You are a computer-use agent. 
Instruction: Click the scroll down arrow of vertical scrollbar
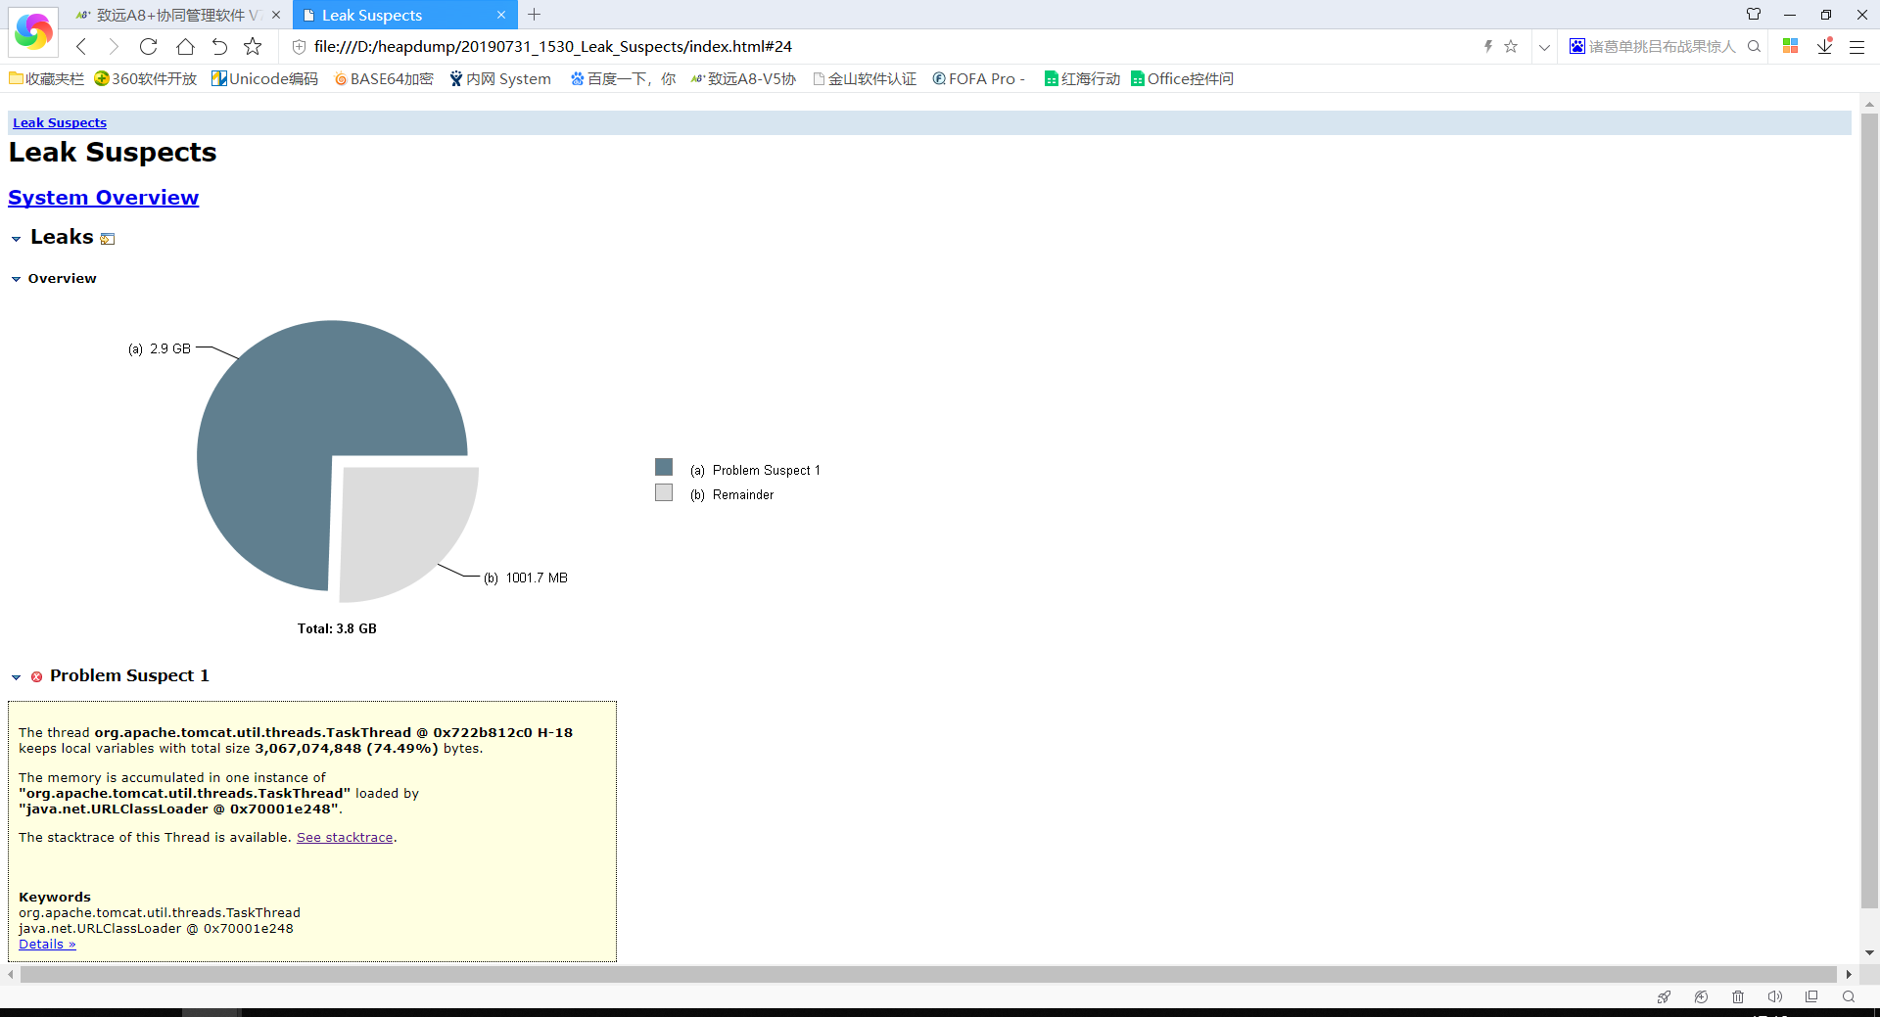pyautogui.click(x=1869, y=952)
